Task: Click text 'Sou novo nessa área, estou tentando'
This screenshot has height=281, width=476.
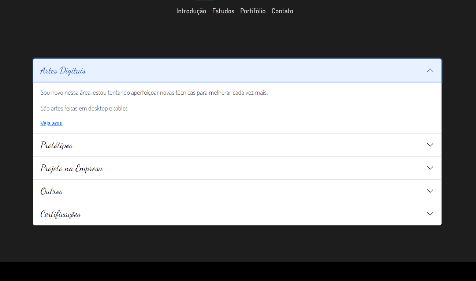Action: tap(86, 93)
